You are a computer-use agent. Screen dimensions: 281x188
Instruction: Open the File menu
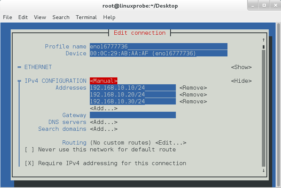8,17
